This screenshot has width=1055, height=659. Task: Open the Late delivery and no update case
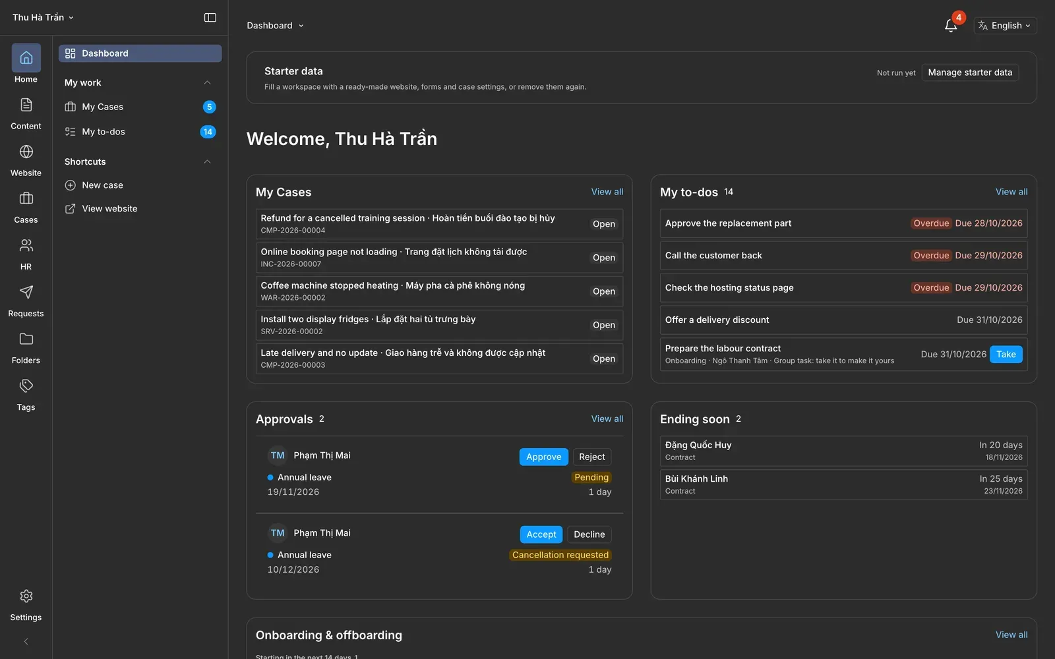pos(439,358)
